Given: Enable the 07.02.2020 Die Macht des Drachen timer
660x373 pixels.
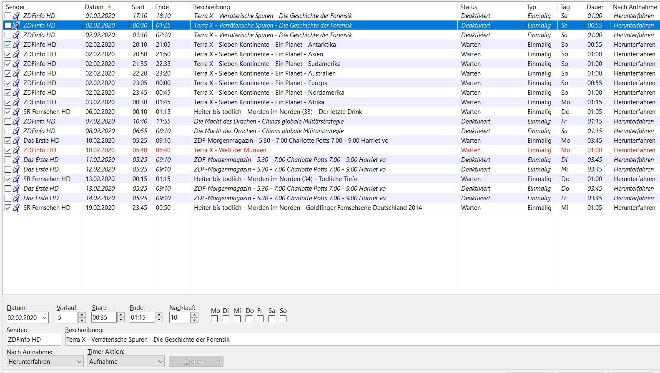Looking at the screenshot, I should (x=8, y=121).
